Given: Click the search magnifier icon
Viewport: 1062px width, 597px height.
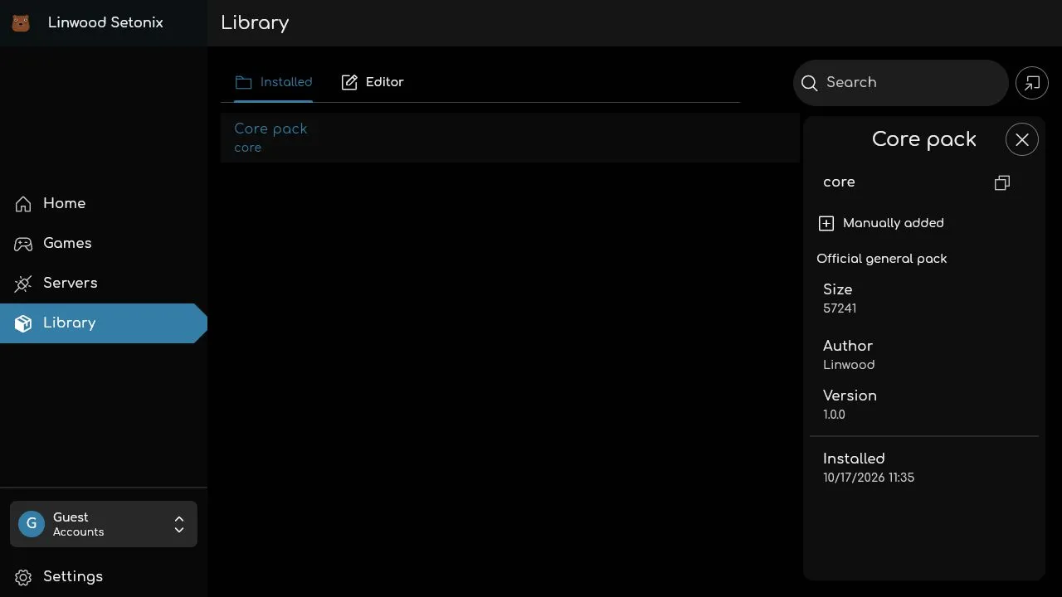Looking at the screenshot, I should click(810, 83).
